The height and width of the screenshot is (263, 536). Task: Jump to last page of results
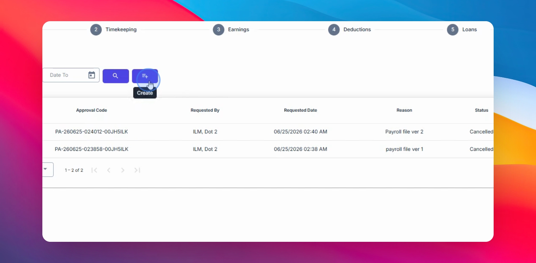click(137, 170)
